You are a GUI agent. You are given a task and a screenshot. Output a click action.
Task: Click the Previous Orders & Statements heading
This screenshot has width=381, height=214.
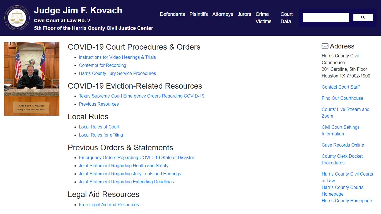click(x=120, y=147)
